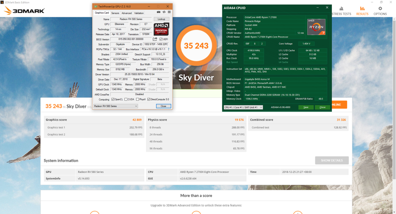396x214 pixels.
Task: Click the Ryzen 7 logo in AIDA64 CPUID
Action: pyautogui.click(x=316, y=27)
